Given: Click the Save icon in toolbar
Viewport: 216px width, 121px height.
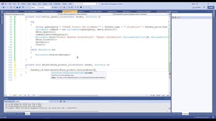Looking at the screenshot, I should 17,7.
